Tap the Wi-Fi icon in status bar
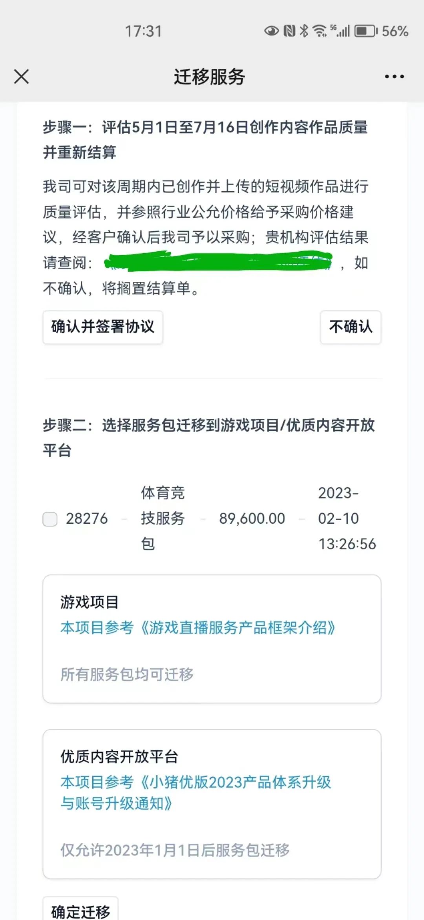The height and width of the screenshot is (920, 424). pos(320,31)
